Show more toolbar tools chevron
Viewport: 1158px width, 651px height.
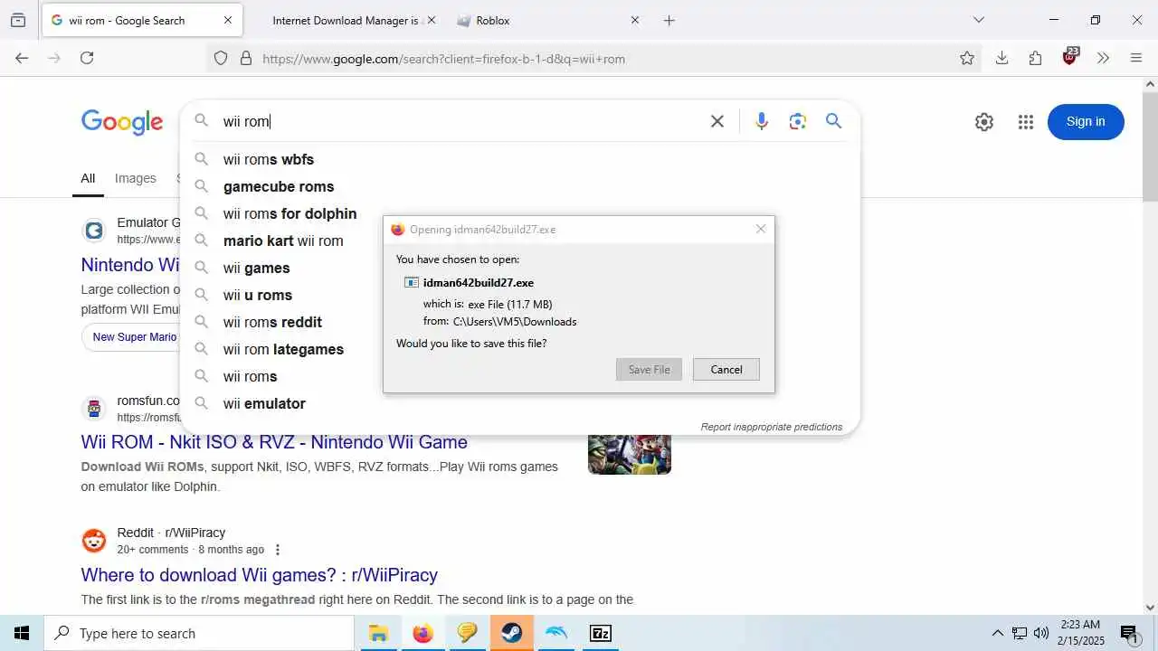[x=1103, y=58]
